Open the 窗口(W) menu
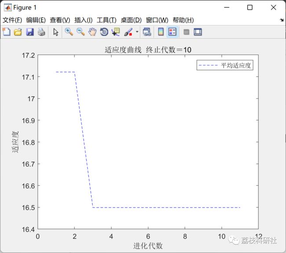 157,20
